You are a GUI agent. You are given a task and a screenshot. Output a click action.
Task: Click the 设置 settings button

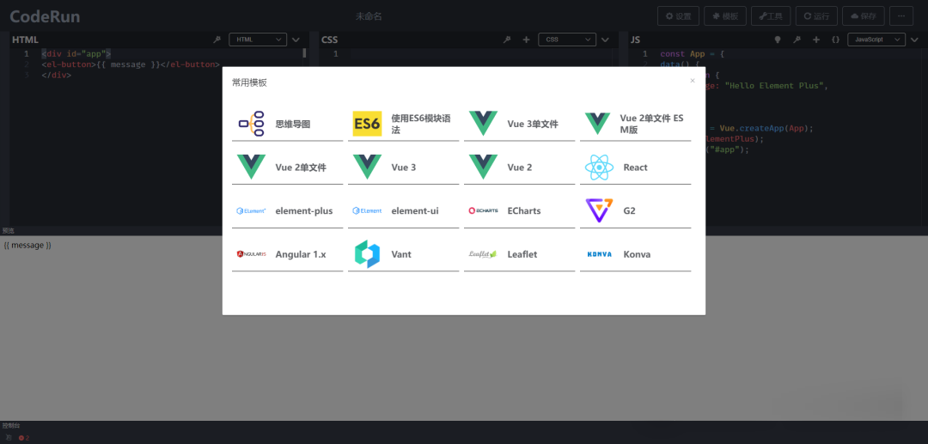click(x=678, y=16)
